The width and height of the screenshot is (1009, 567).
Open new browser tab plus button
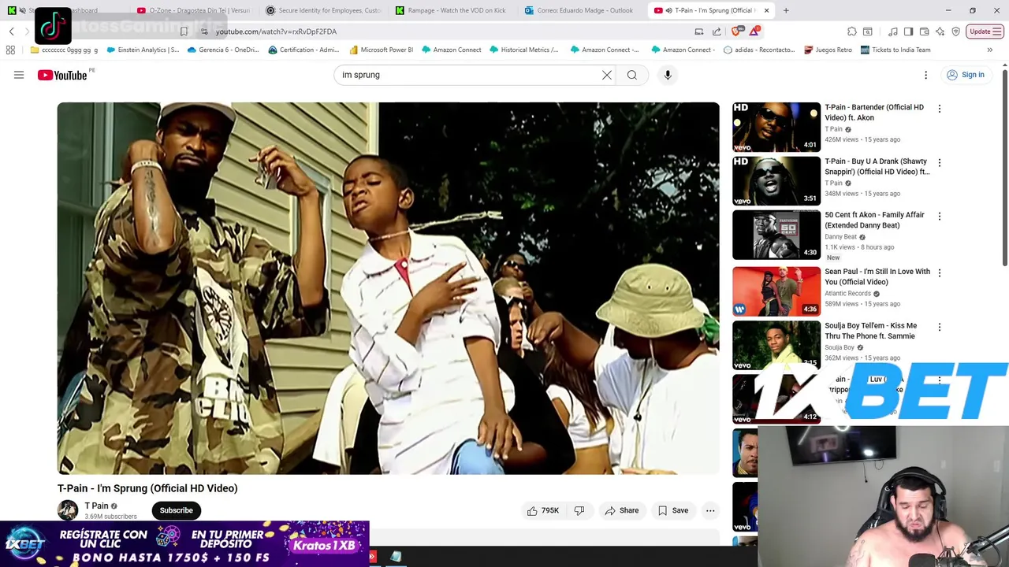(x=786, y=10)
